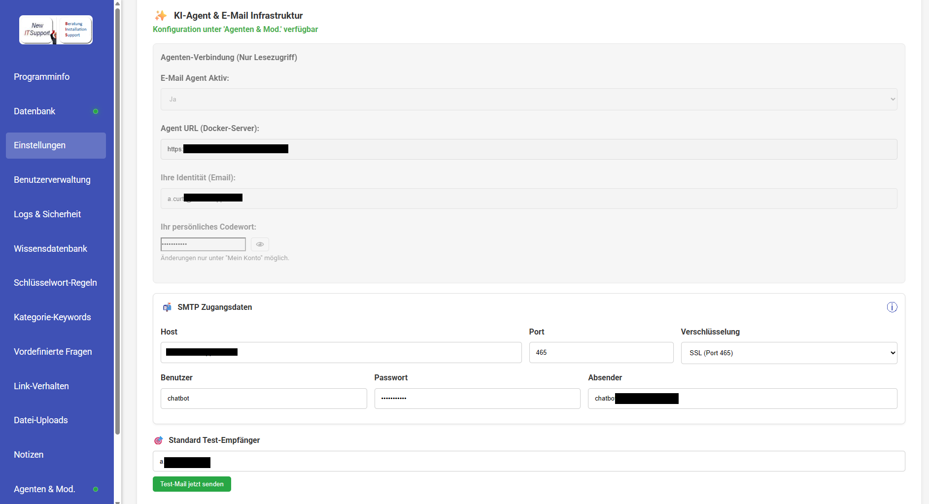This screenshot has height=504, width=929.
Task: Open Benutzerverwaltung in the sidebar
Action: point(52,180)
